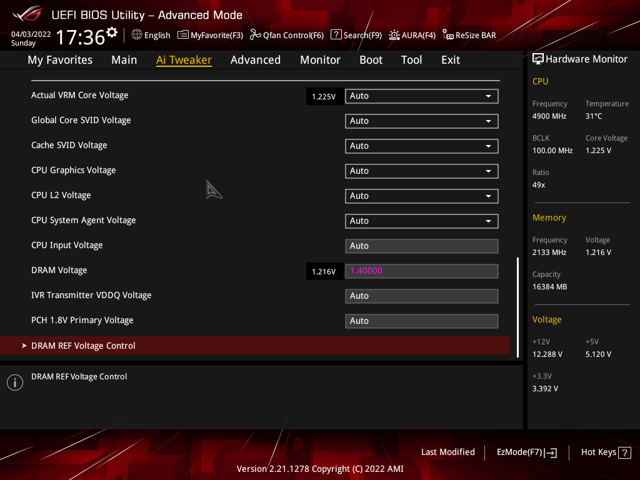Open AURA lighting icon
640x480 pixels.
click(394, 35)
